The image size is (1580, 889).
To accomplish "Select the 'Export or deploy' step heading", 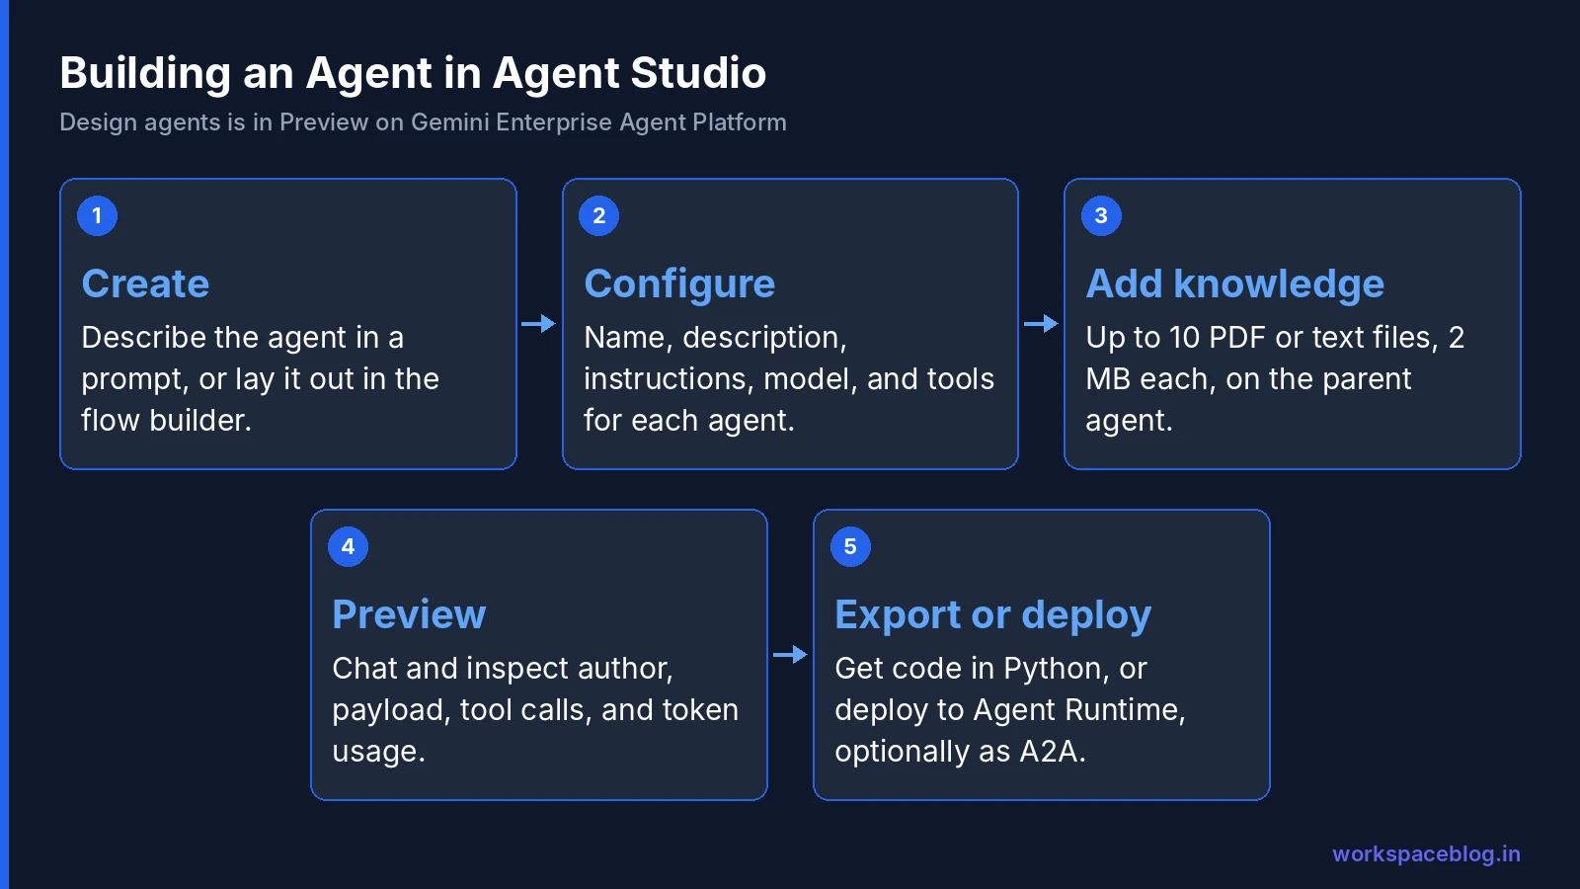I will click(x=992, y=615).
